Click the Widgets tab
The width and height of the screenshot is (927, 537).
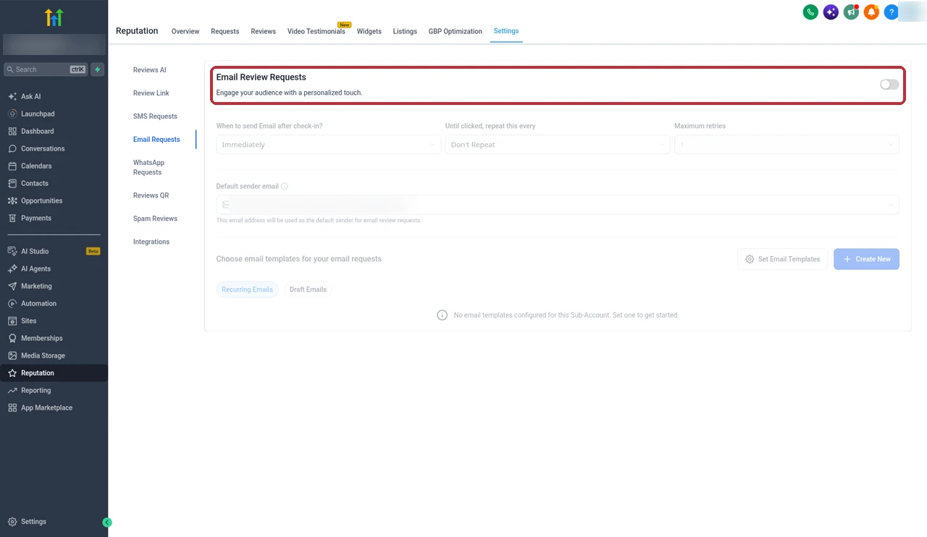point(369,31)
